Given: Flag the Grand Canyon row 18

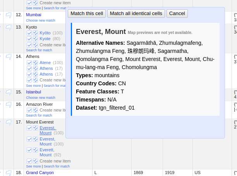Looking at the screenshot, I should [9, 173].
